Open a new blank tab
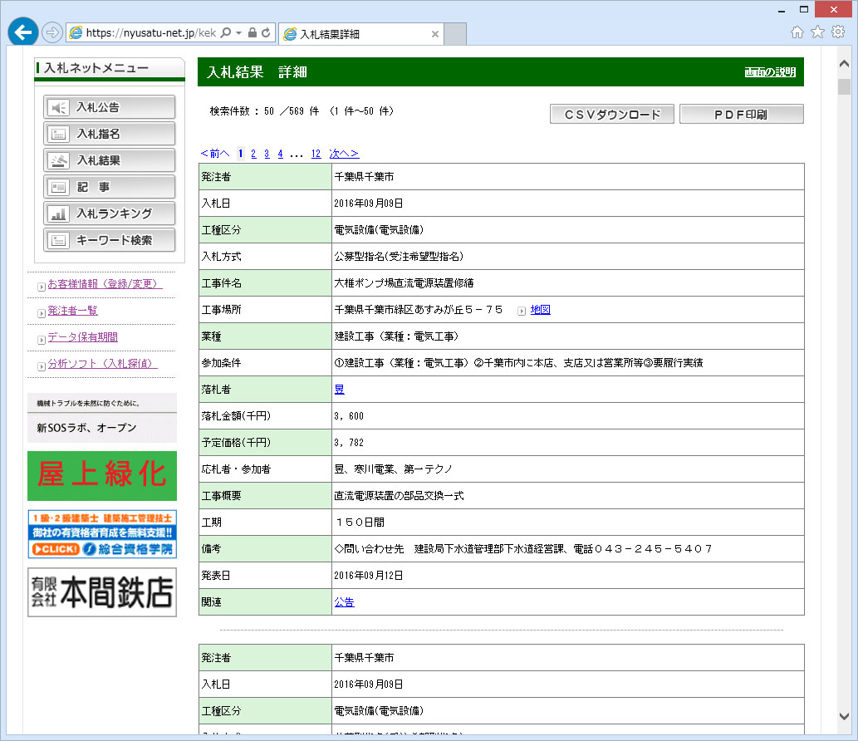 pos(454,34)
